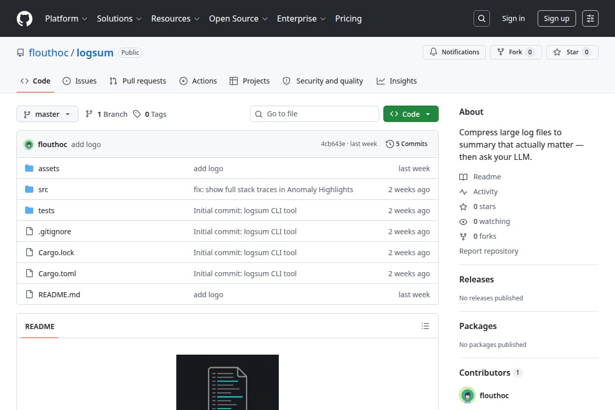The image size is (615, 410).
Task: Click the tag icon beside 0 Tags
Action: 137,114
